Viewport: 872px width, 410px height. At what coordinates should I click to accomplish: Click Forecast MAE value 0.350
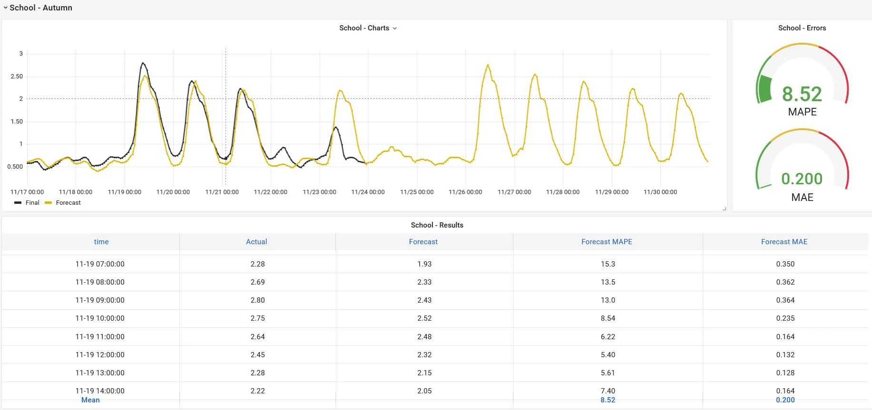point(785,264)
